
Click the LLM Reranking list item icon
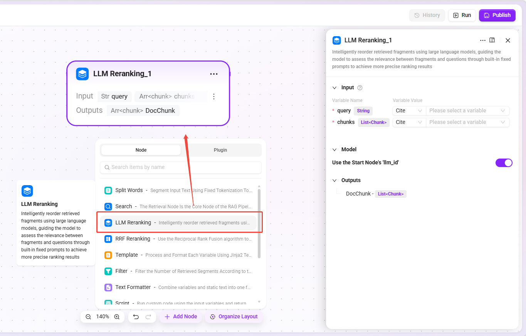(x=108, y=222)
